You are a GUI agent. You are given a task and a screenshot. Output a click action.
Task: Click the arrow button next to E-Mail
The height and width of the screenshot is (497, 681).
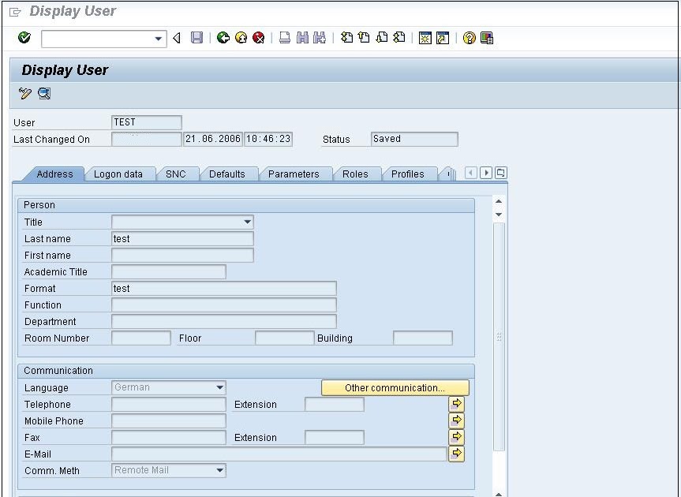(x=456, y=454)
